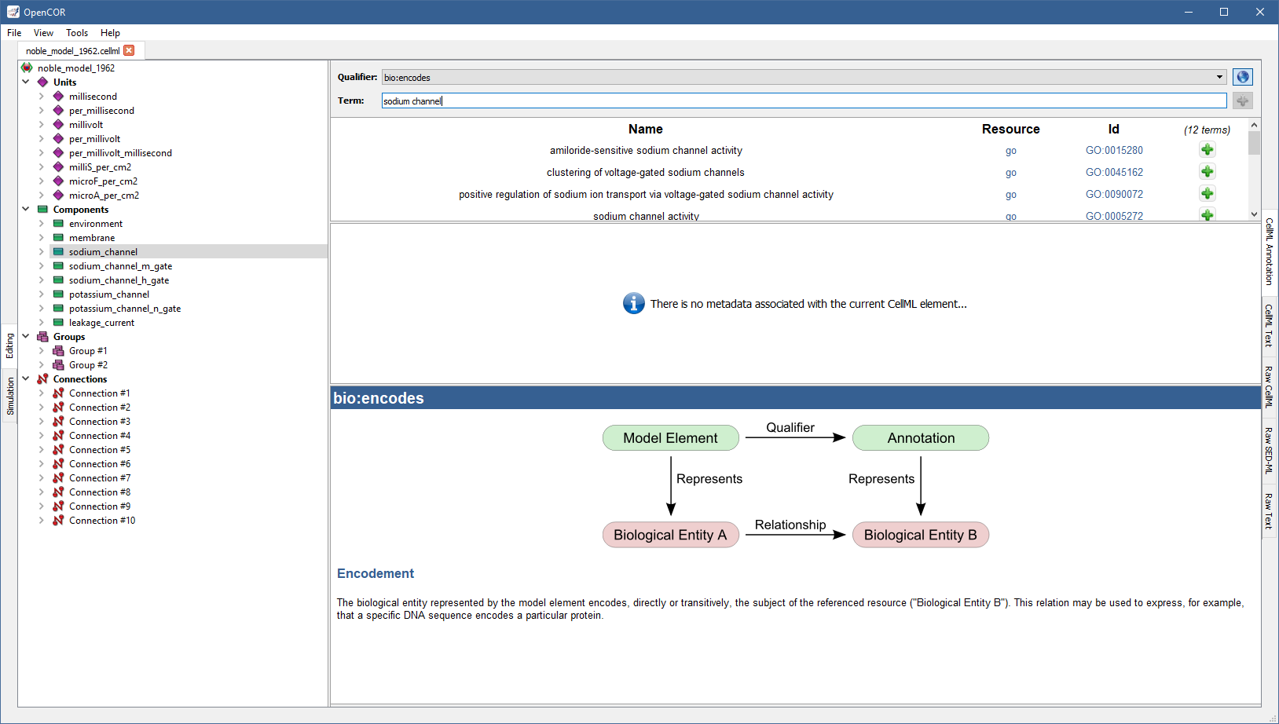
Task: Open the Tools menu
Action: point(77,33)
